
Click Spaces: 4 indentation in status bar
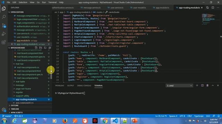point(173,116)
